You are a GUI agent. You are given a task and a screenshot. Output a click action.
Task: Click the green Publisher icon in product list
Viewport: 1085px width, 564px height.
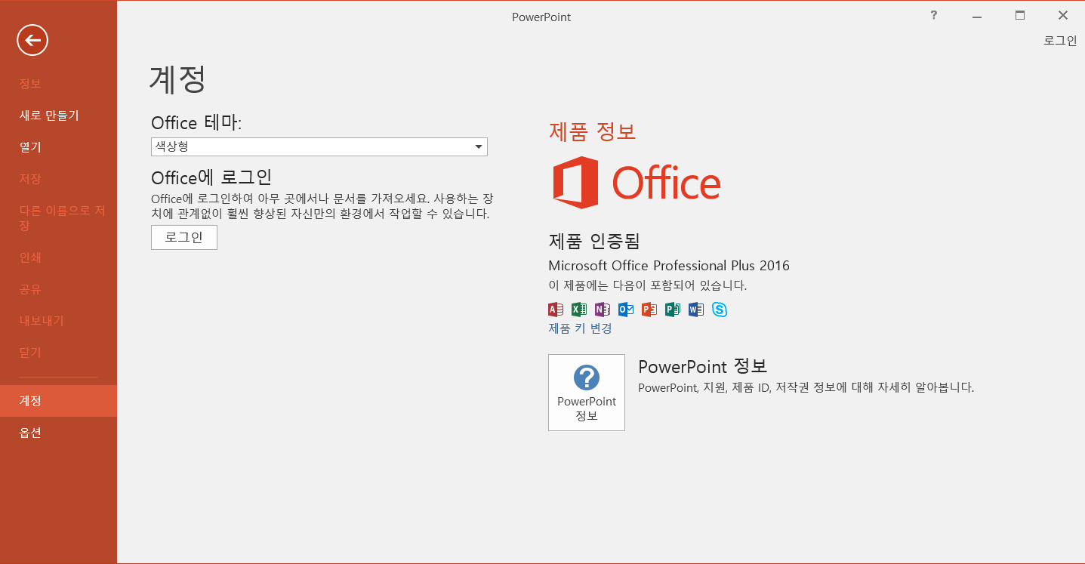click(x=673, y=309)
